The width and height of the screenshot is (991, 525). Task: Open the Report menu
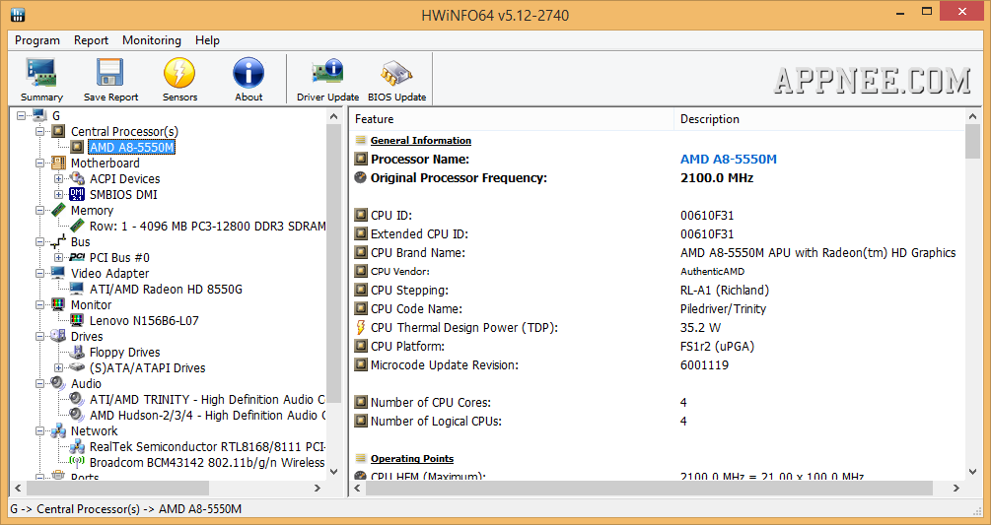pyautogui.click(x=91, y=40)
